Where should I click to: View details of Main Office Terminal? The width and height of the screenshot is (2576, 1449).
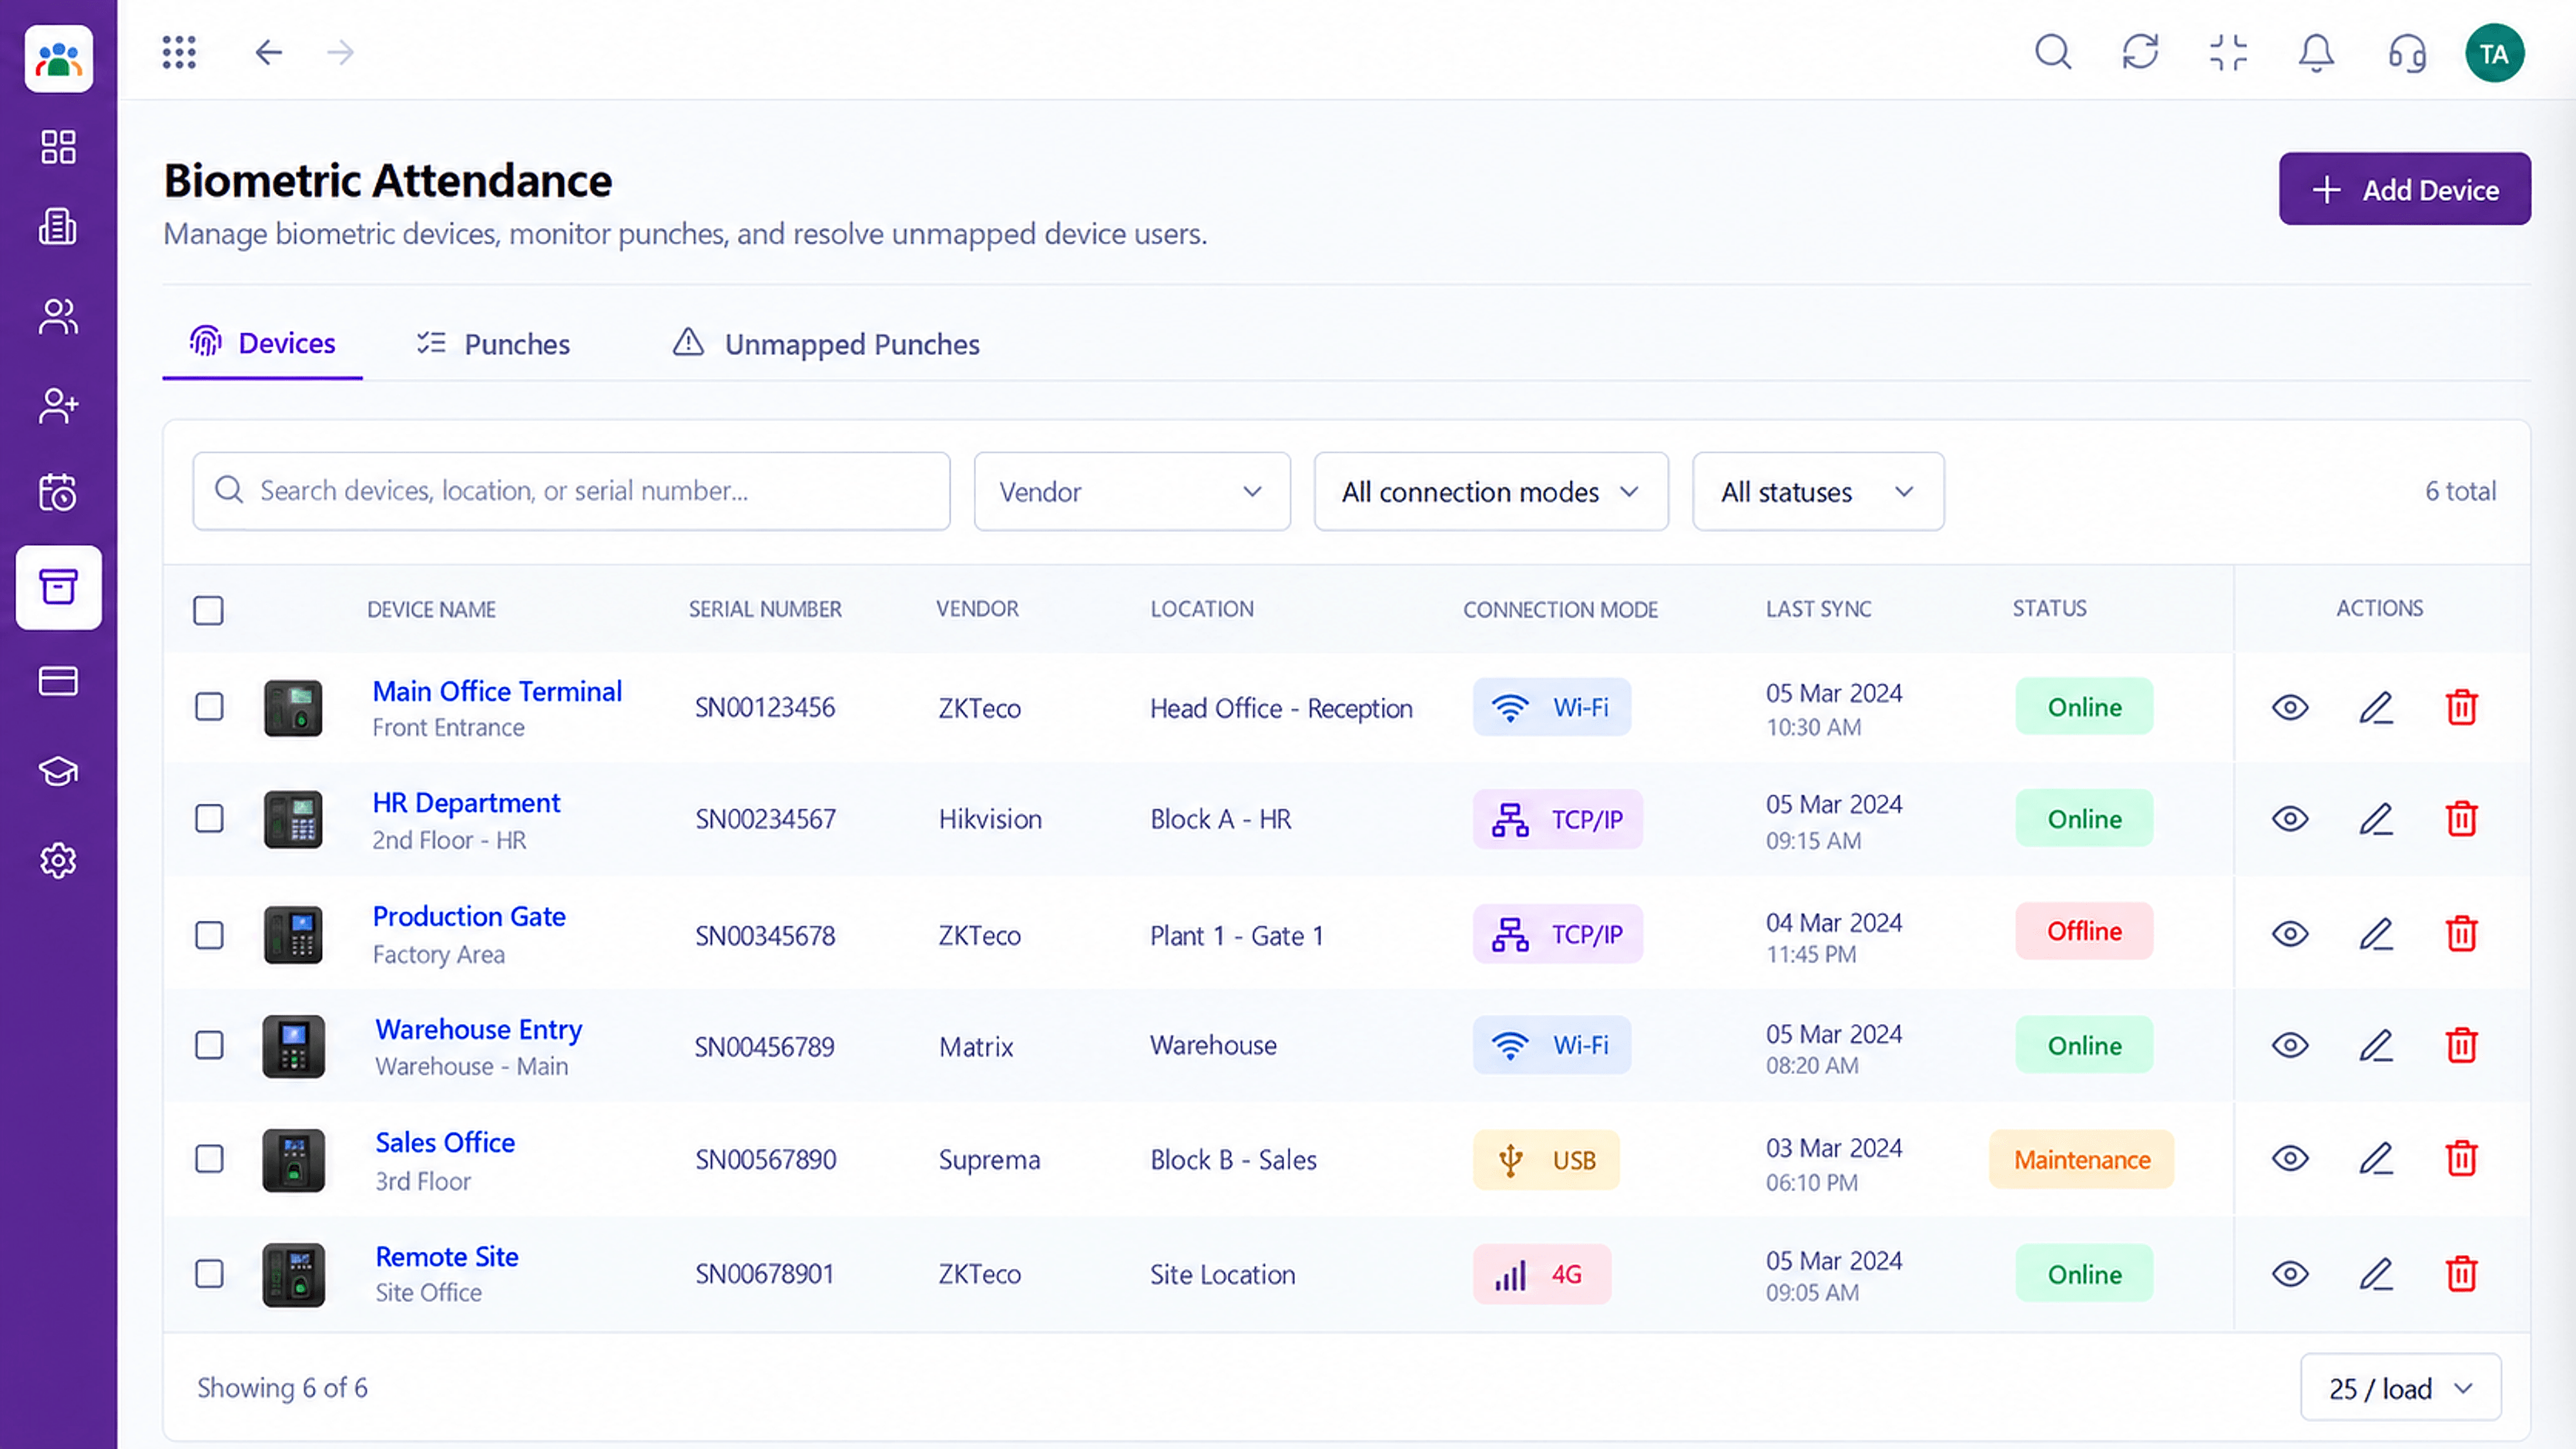[2290, 708]
